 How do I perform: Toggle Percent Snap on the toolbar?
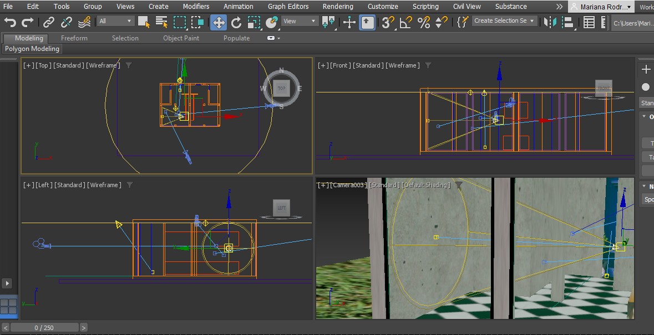click(x=424, y=22)
